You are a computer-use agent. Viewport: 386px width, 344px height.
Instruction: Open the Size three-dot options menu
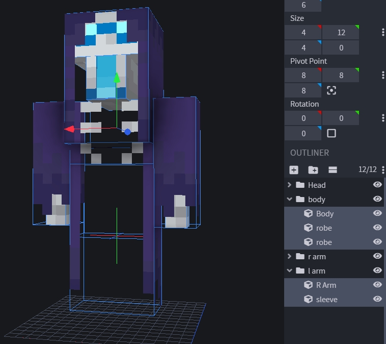pos(383,32)
